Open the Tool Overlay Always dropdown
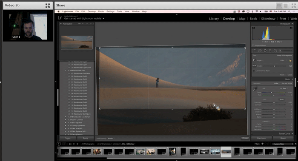The width and height of the screenshot is (298, 161). (111, 138)
